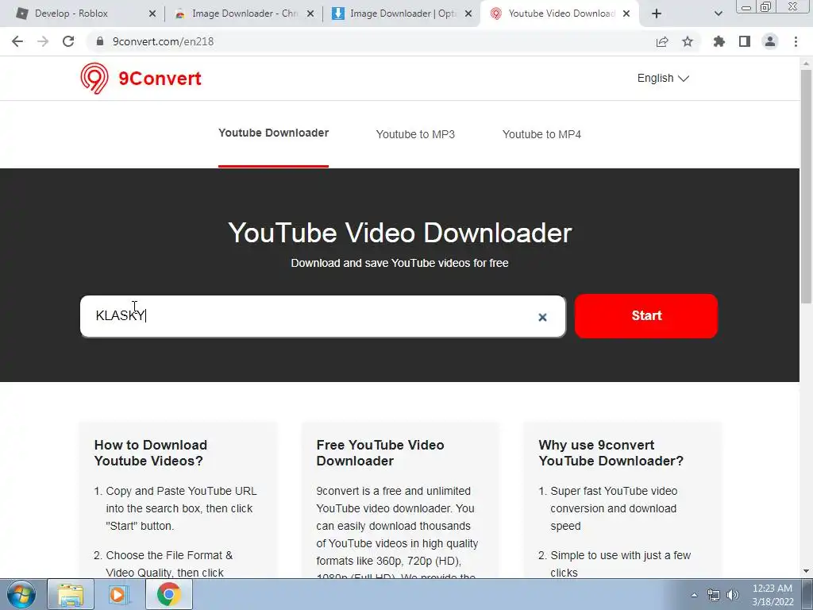Click the 9Convert tab favicon

point(496,14)
